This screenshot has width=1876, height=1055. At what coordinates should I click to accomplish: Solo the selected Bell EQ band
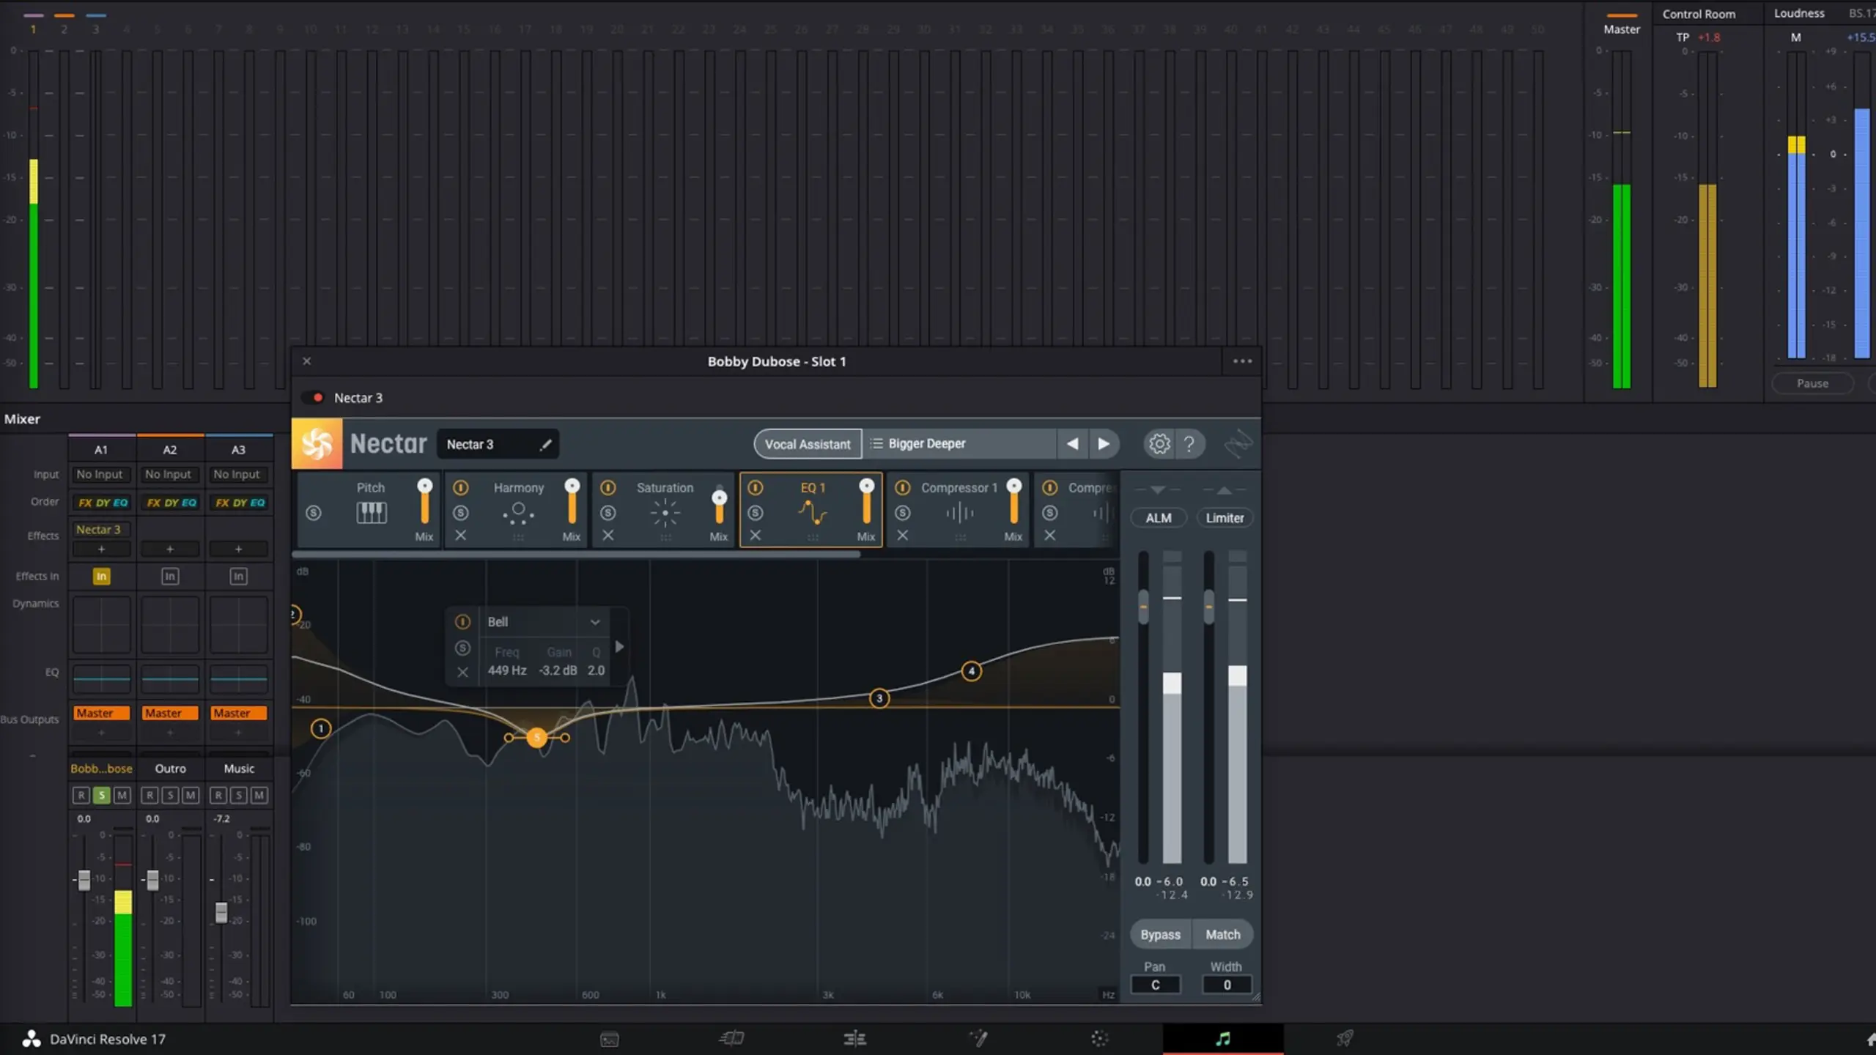pos(462,648)
